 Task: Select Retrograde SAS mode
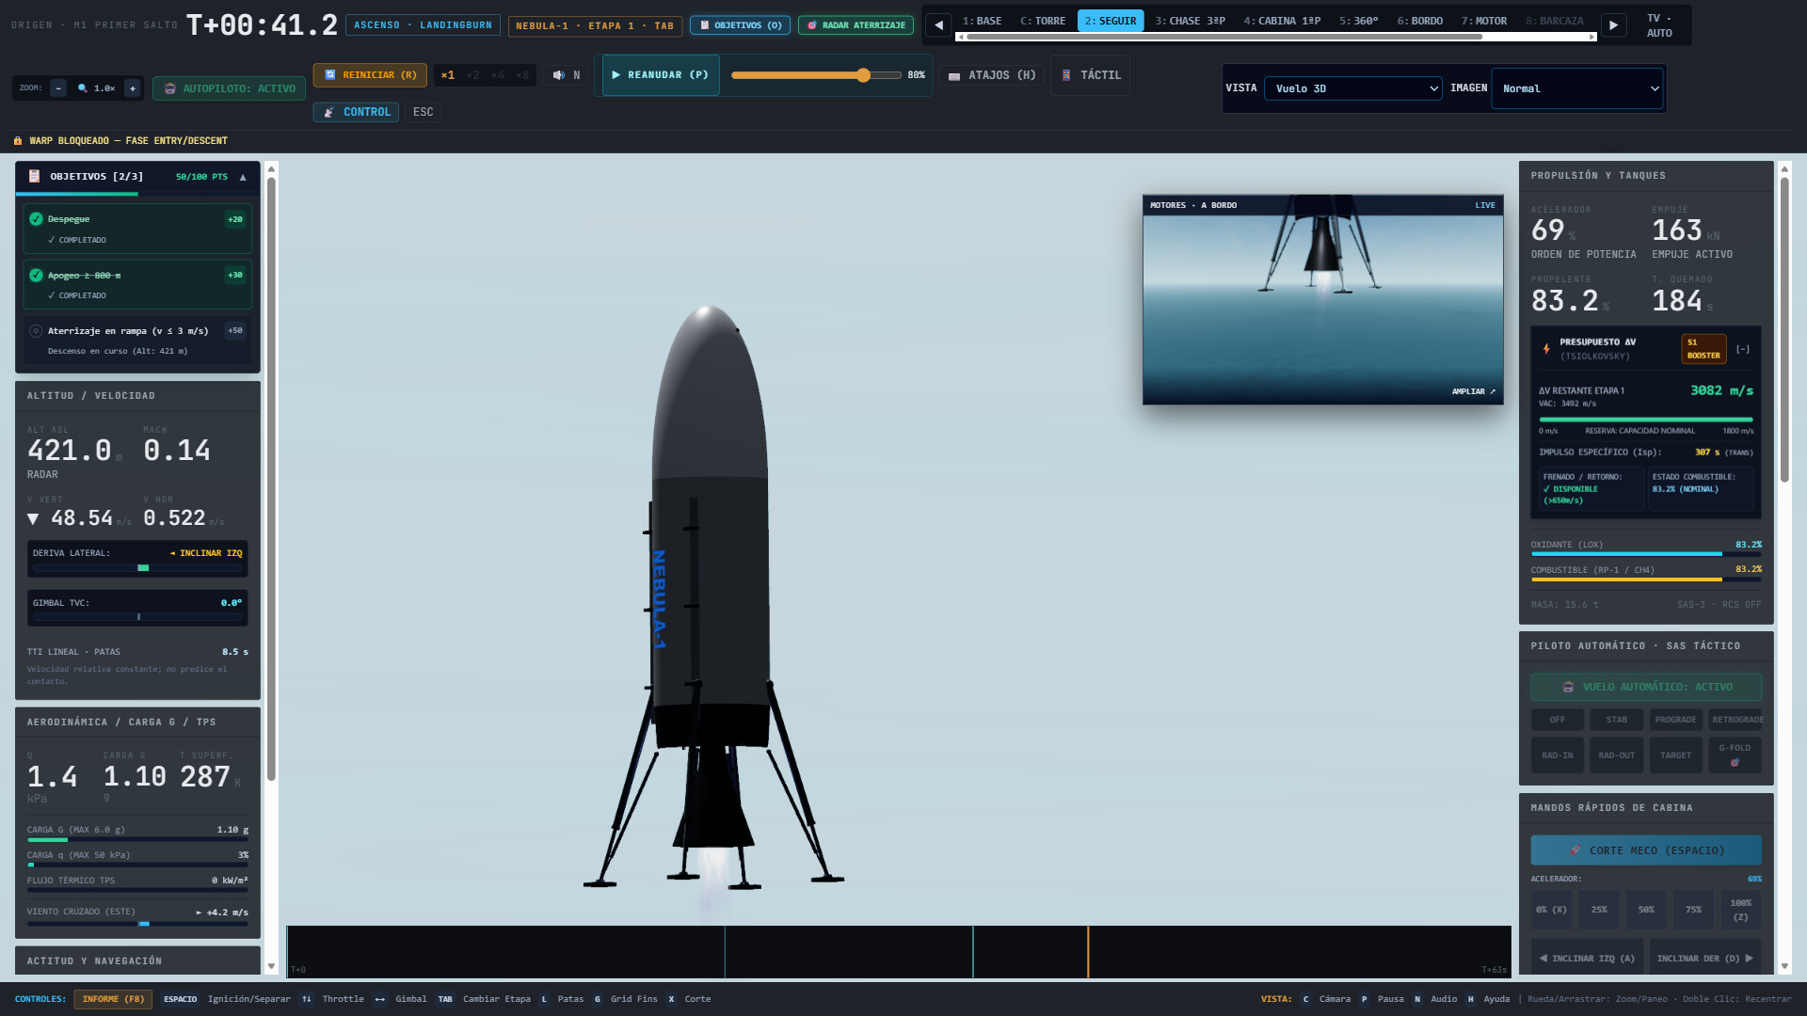(x=1737, y=720)
